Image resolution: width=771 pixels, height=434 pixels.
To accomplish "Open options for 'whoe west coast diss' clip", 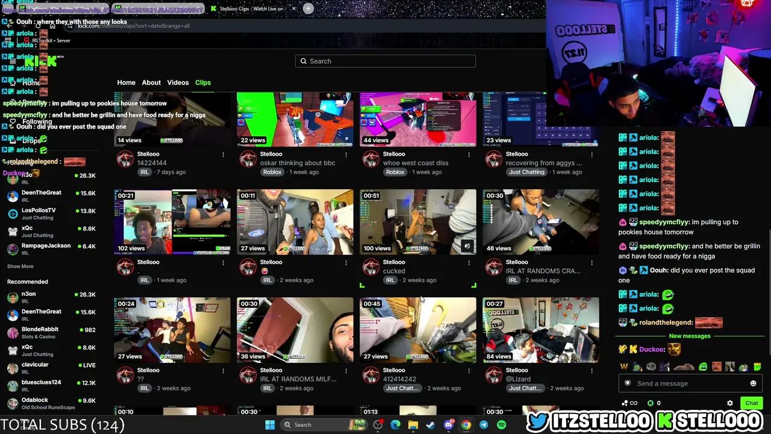I will 469,155.
